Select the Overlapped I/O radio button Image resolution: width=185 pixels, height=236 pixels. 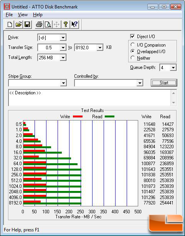click(132, 51)
